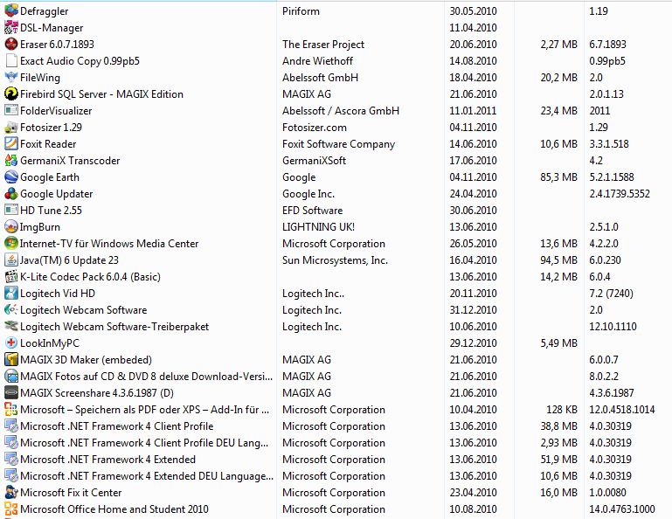Select the Google Earth entry name

point(49,177)
